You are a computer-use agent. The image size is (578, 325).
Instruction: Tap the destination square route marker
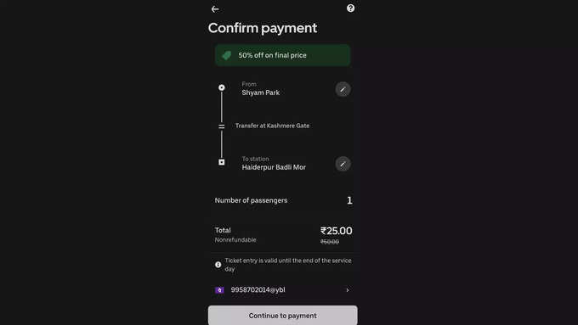[222, 162]
